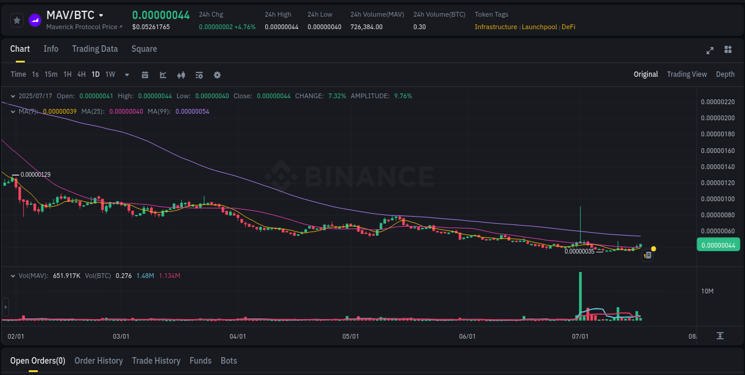The width and height of the screenshot is (745, 375).
Task: Open the grid layout icon top right
Action: point(728,51)
